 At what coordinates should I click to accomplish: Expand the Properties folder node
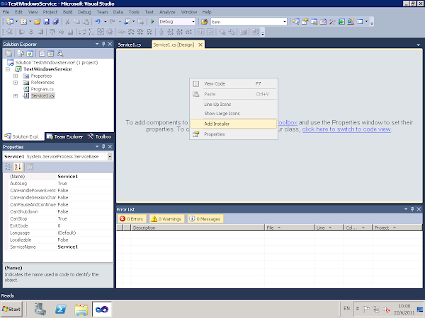(x=16, y=76)
